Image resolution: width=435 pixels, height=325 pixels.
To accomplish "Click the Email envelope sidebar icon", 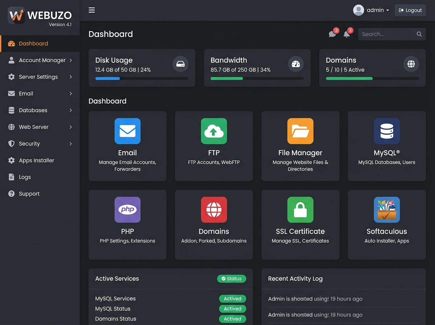I will 12,94.
